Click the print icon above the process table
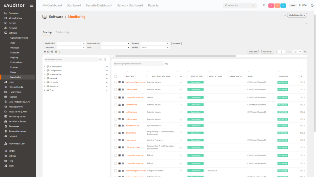The image size is (316, 177). pos(52,52)
